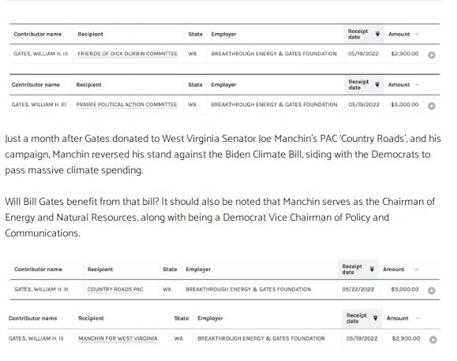Viewport: 457px width, 361px height.
Task: Click Amount header in Manchin table
Action: coord(397,318)
